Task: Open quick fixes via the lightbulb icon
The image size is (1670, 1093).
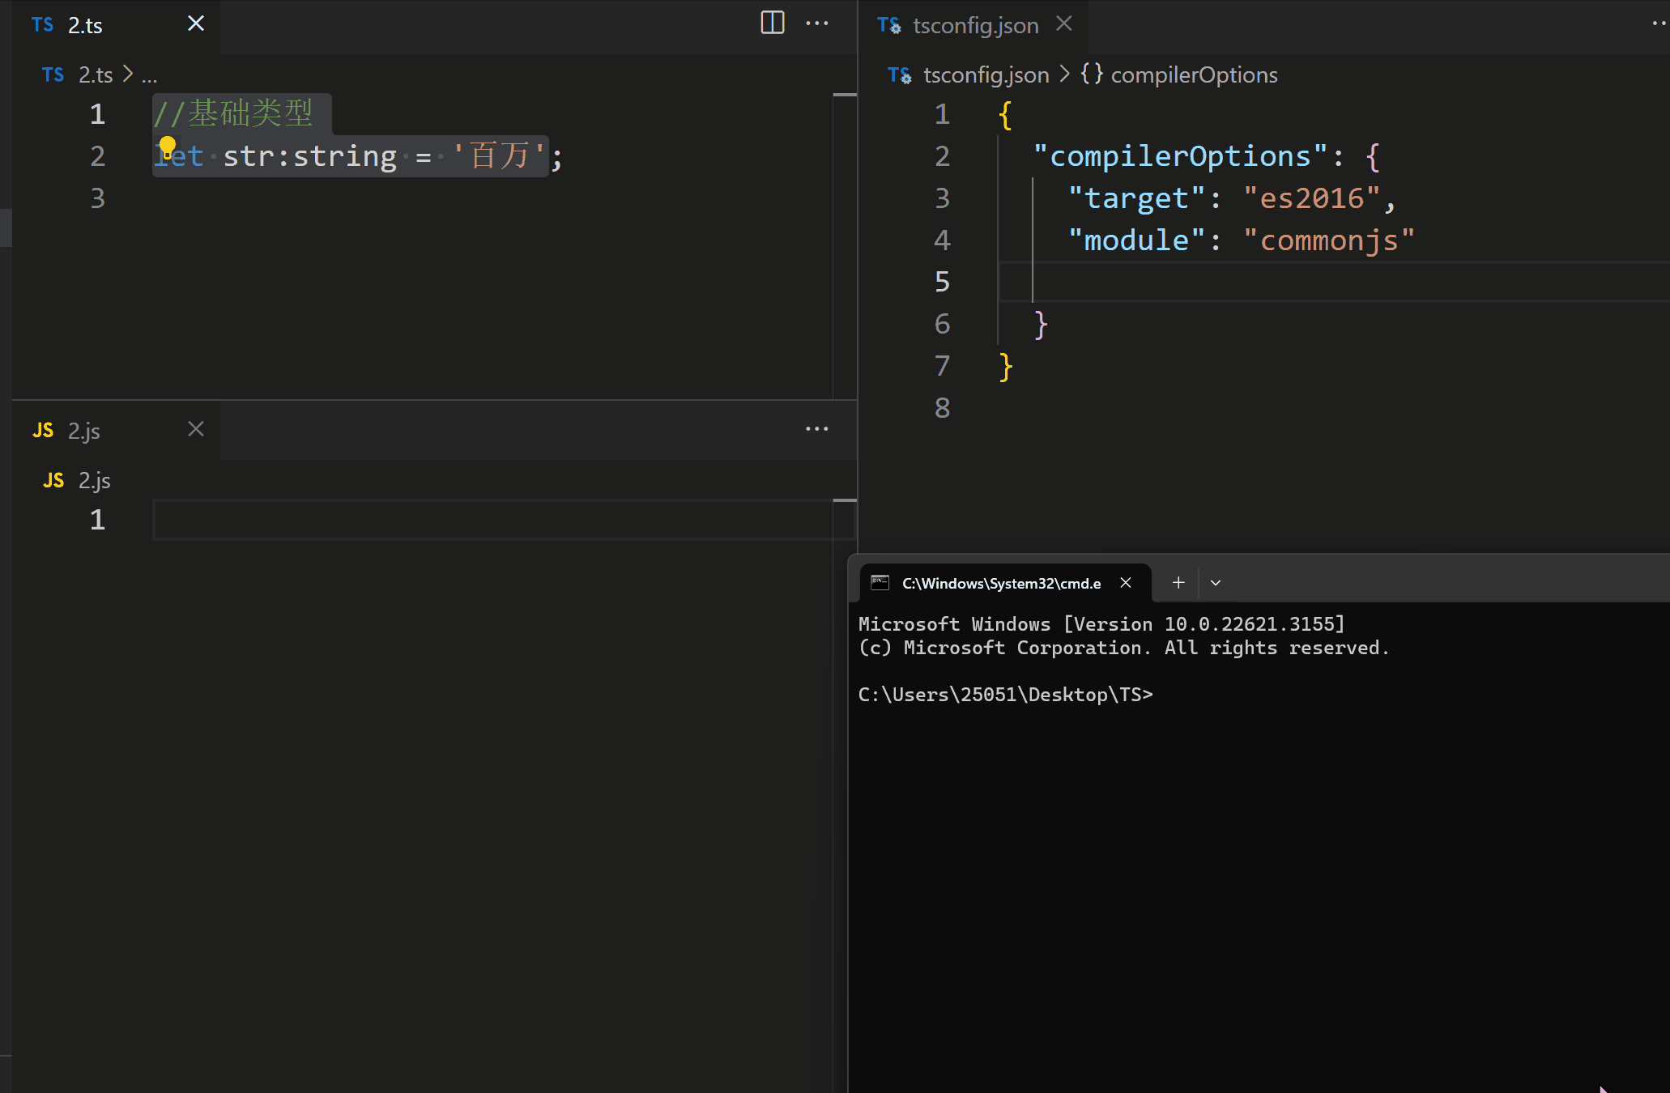Action: (168, 146)
